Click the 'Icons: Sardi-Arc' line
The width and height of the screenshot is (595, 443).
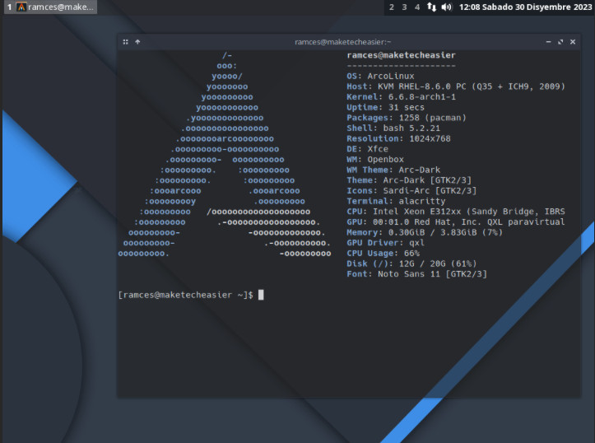pos(411,191)
